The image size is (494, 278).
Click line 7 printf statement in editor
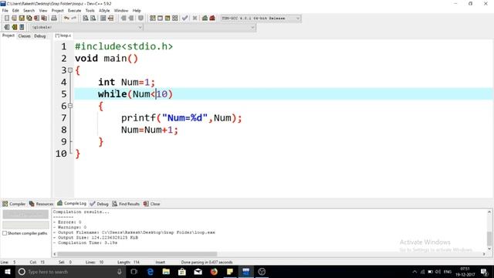(x=181, y=118)
